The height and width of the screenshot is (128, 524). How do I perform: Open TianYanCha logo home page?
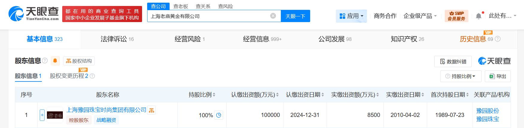33,14
